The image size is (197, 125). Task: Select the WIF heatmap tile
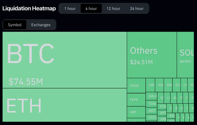pos(160,85)
